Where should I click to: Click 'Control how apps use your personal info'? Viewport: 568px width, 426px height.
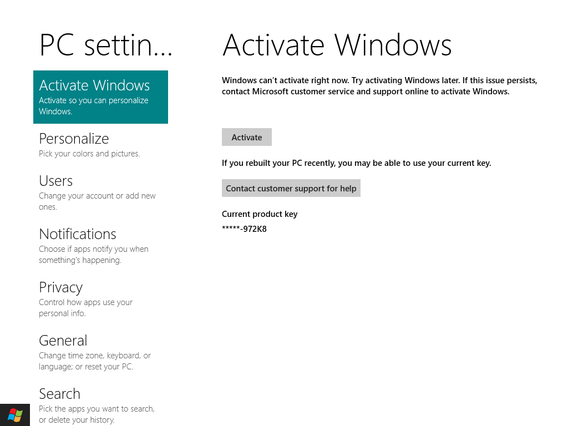coord(86,308)
